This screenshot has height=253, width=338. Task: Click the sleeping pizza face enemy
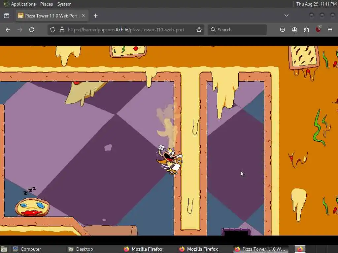(x=32, y=207)
